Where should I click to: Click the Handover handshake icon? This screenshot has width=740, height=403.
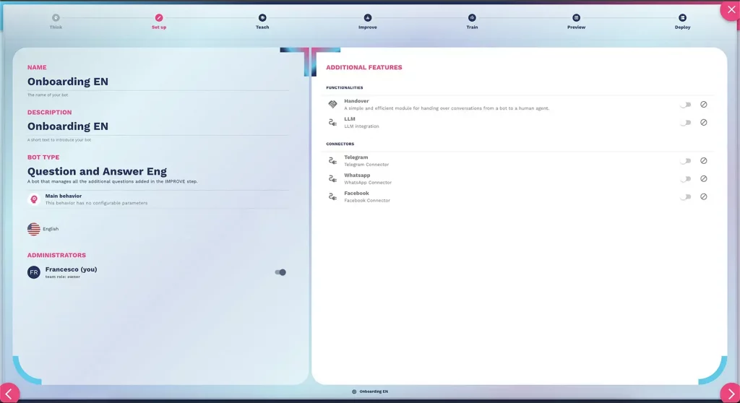(332, 104)
